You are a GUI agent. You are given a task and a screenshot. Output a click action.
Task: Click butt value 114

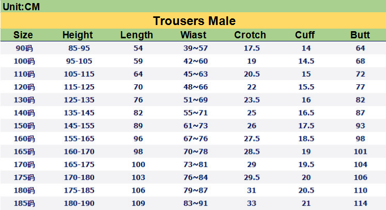click(x=360, y=203)
